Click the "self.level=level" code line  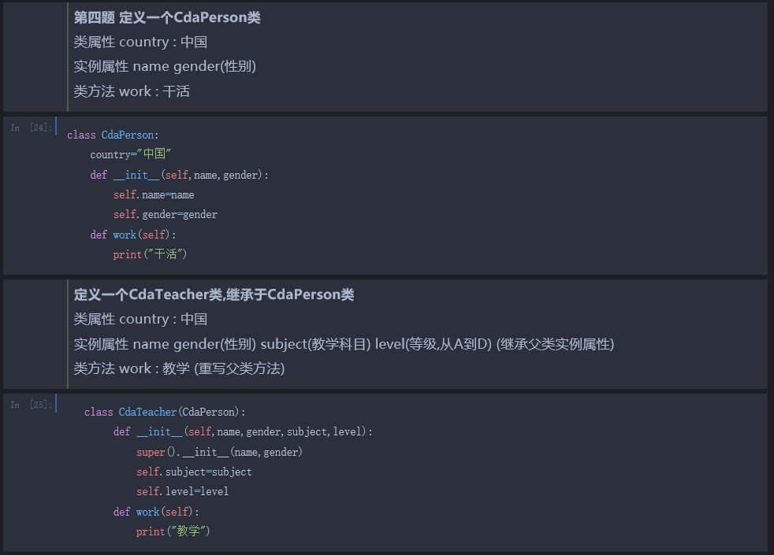(x=182, y=491)
